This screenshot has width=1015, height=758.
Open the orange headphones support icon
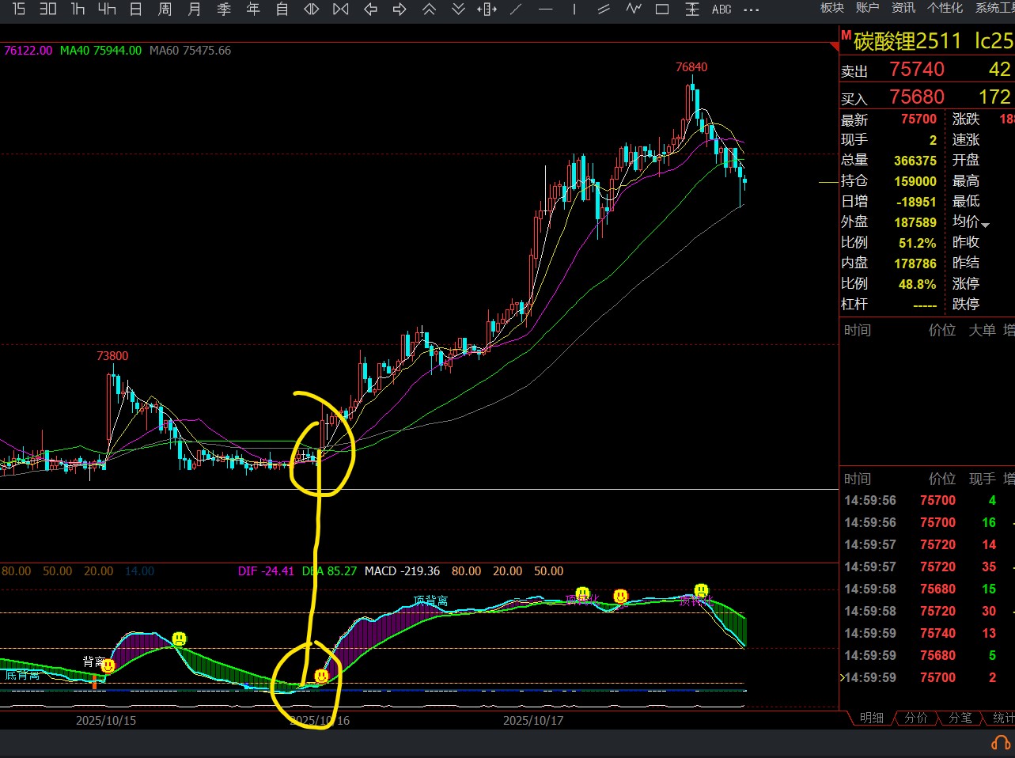point(1000,743)
